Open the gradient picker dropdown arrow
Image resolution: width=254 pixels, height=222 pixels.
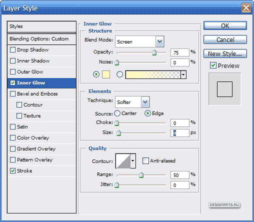[183, 74]
